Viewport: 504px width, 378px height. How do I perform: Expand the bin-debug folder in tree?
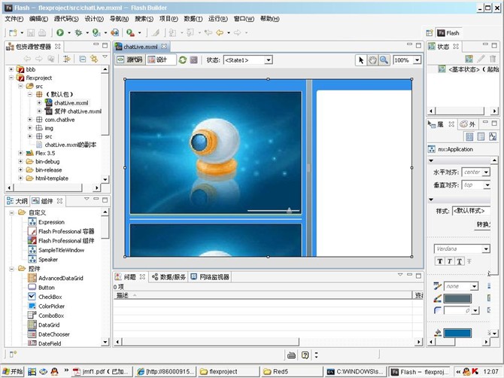tap(20, 161)
